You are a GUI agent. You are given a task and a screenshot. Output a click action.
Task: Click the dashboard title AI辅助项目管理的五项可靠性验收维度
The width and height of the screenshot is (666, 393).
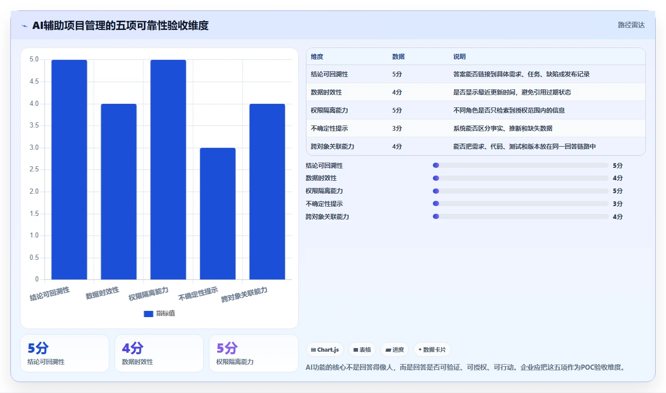point(120,25)
